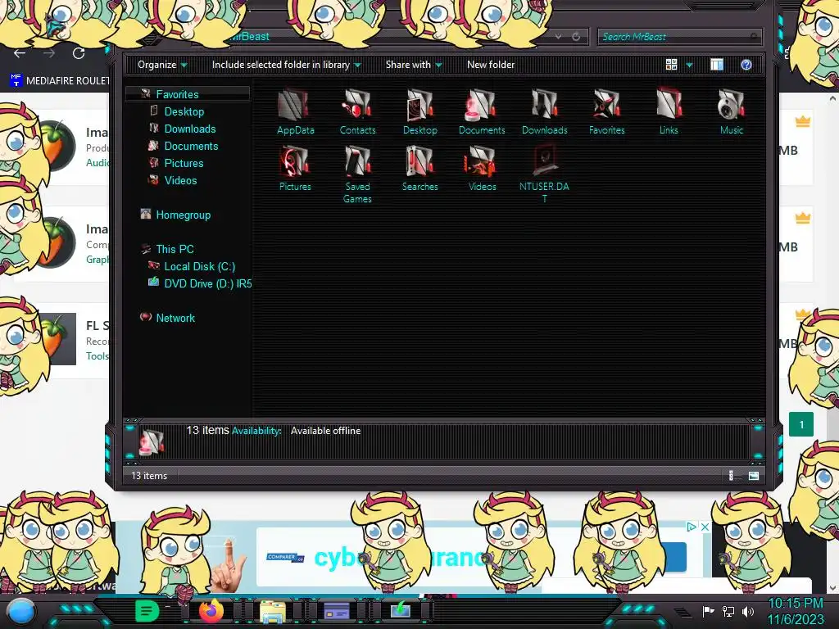Open the Favorites folder in file pane
This screenshot has width=839, height=629.
click(x=607, y=111)
